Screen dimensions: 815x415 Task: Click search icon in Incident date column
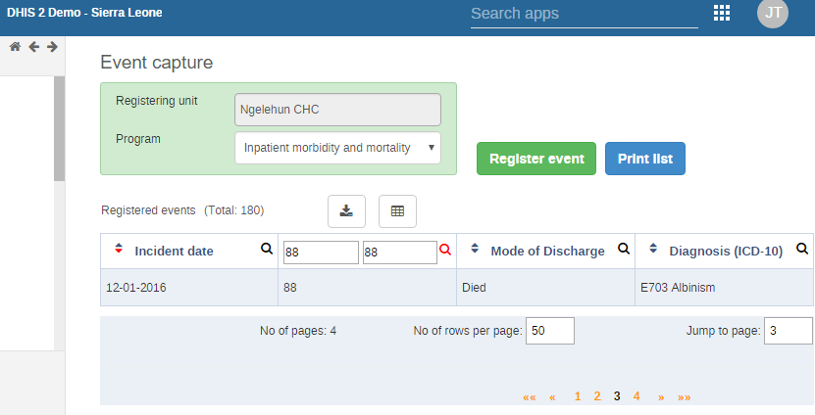(x=266, y=250)
